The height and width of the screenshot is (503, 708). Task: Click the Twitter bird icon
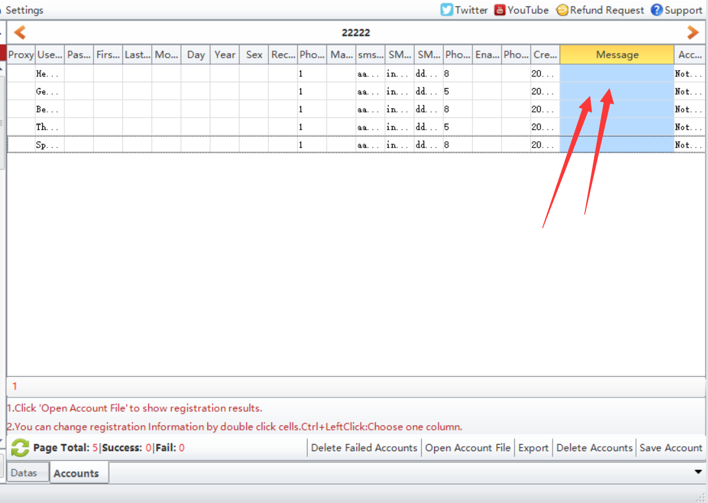point(447,10)
